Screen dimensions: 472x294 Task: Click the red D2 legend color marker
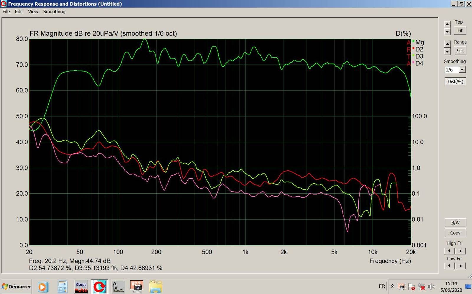click(413, 48)
